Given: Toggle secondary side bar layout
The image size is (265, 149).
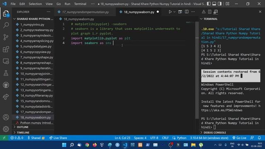Looking at the screenshot, I should coord(219,4).
